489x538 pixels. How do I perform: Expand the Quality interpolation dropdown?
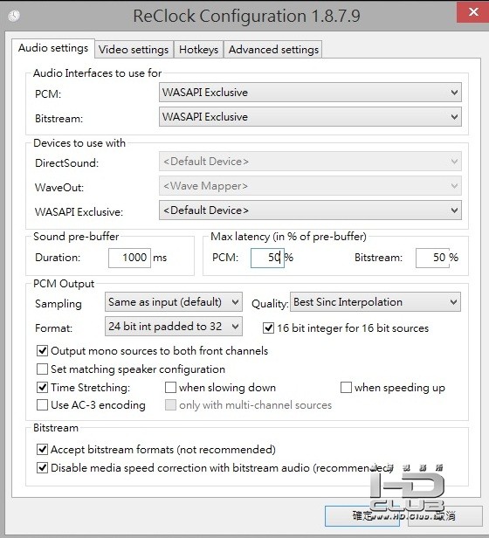coord(375,302)
